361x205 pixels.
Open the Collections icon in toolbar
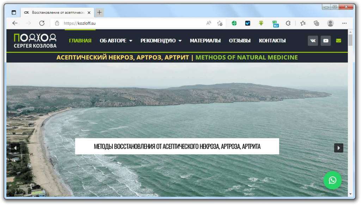(316, 23)
